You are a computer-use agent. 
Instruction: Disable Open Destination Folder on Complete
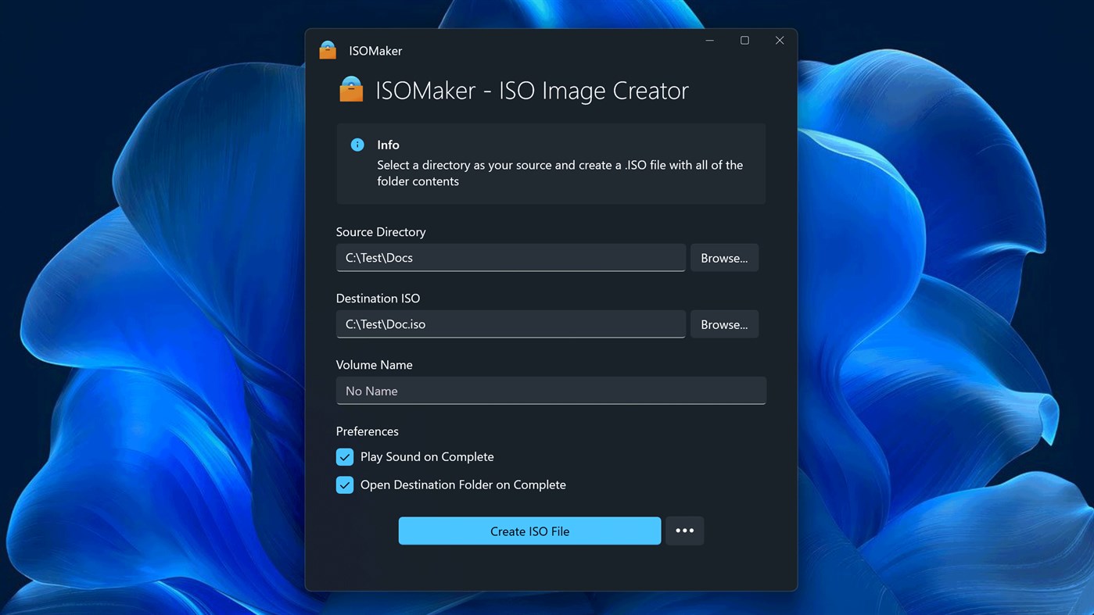coord(344,484)
